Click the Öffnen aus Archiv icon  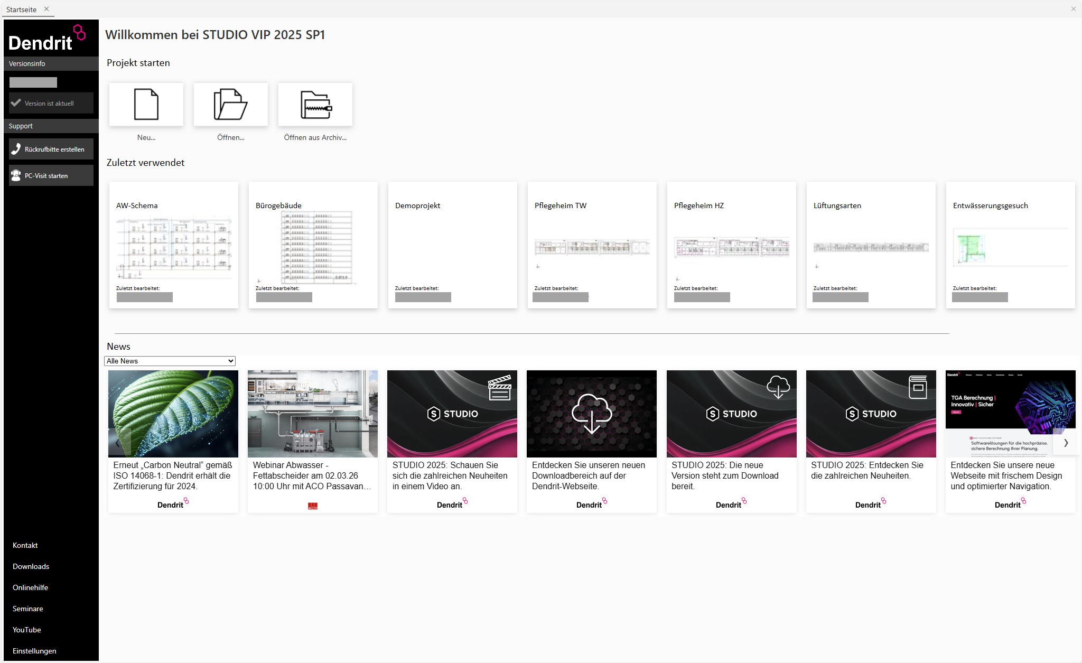pyautogui.click(x=315, y=104)
